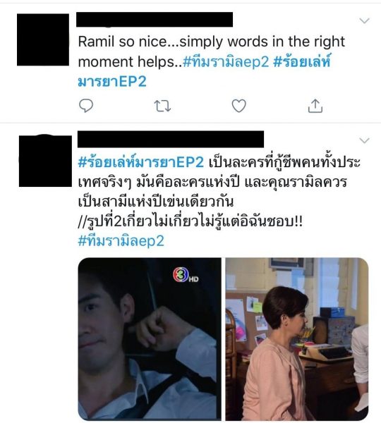Open the Thai text of second tweet
This screenshot has width=381, height=423.
click(x=219, y=192)
